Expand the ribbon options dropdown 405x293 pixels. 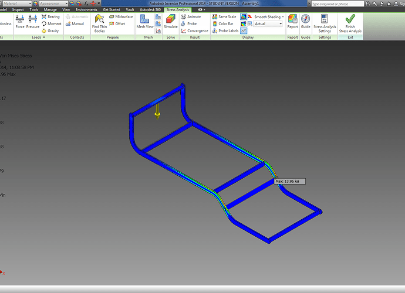[x=202, y=9]
